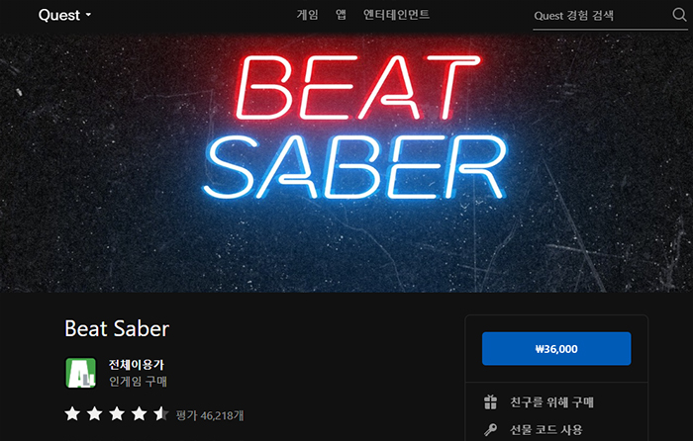This screenshot has width=693, height=441.
Task: Click the Beat Saber title heading
Action: pos(117,328)
